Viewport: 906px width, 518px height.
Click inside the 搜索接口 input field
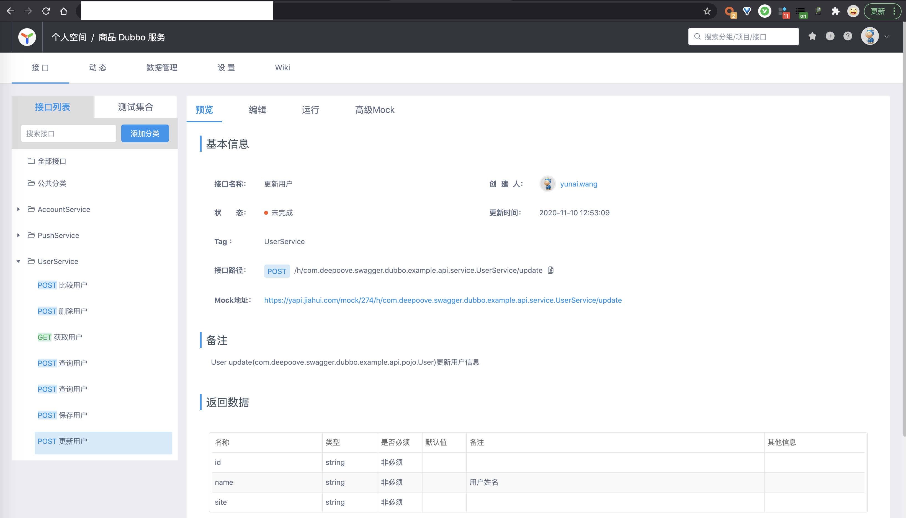[68, 133]
